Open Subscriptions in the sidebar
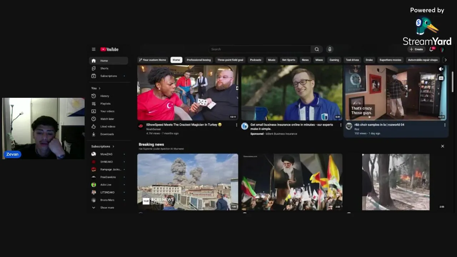 (x=108, y=76)
